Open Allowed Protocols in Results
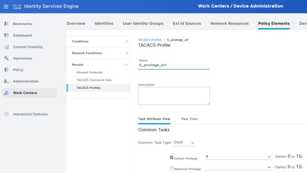 [89, 72]
